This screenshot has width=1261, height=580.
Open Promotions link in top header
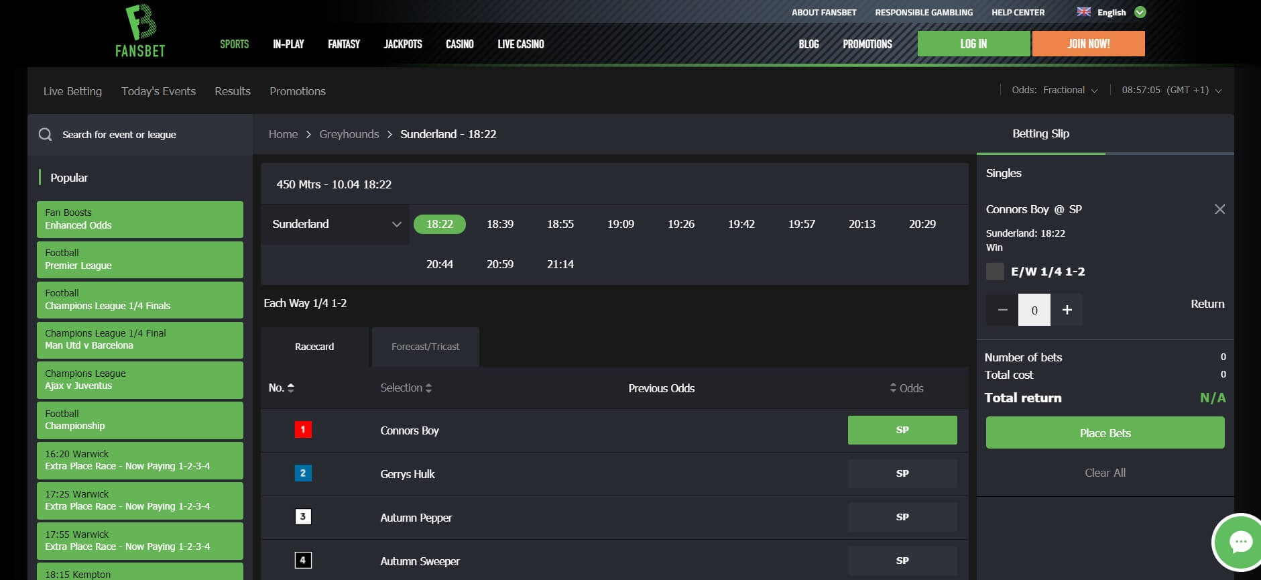867,44
